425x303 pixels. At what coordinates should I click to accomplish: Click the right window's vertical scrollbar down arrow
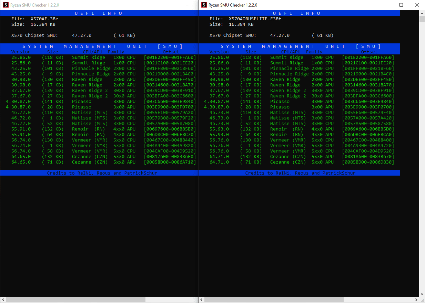(x=422, y=294)
